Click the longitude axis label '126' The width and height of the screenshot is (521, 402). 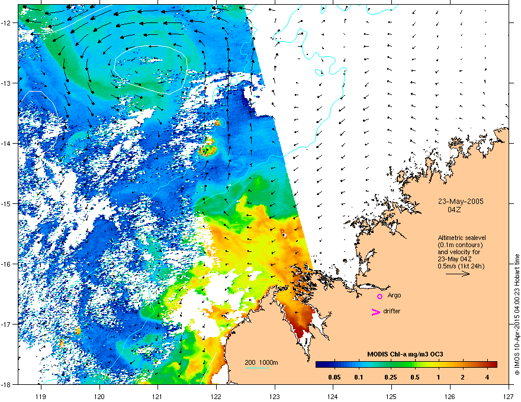pos(450,396)
